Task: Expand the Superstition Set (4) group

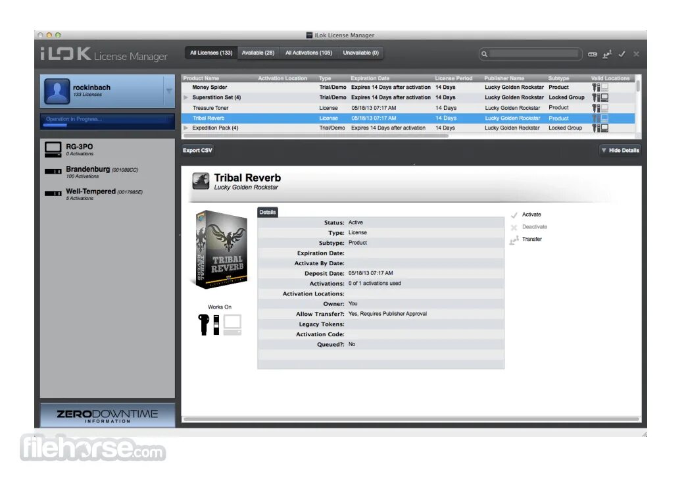Action: (186, 97)
